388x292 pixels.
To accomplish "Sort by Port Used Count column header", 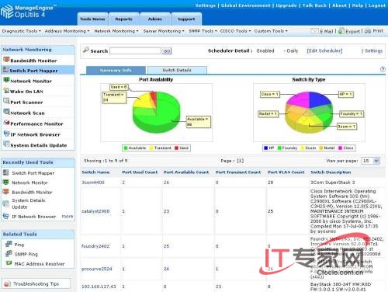I will pos(140,172).
